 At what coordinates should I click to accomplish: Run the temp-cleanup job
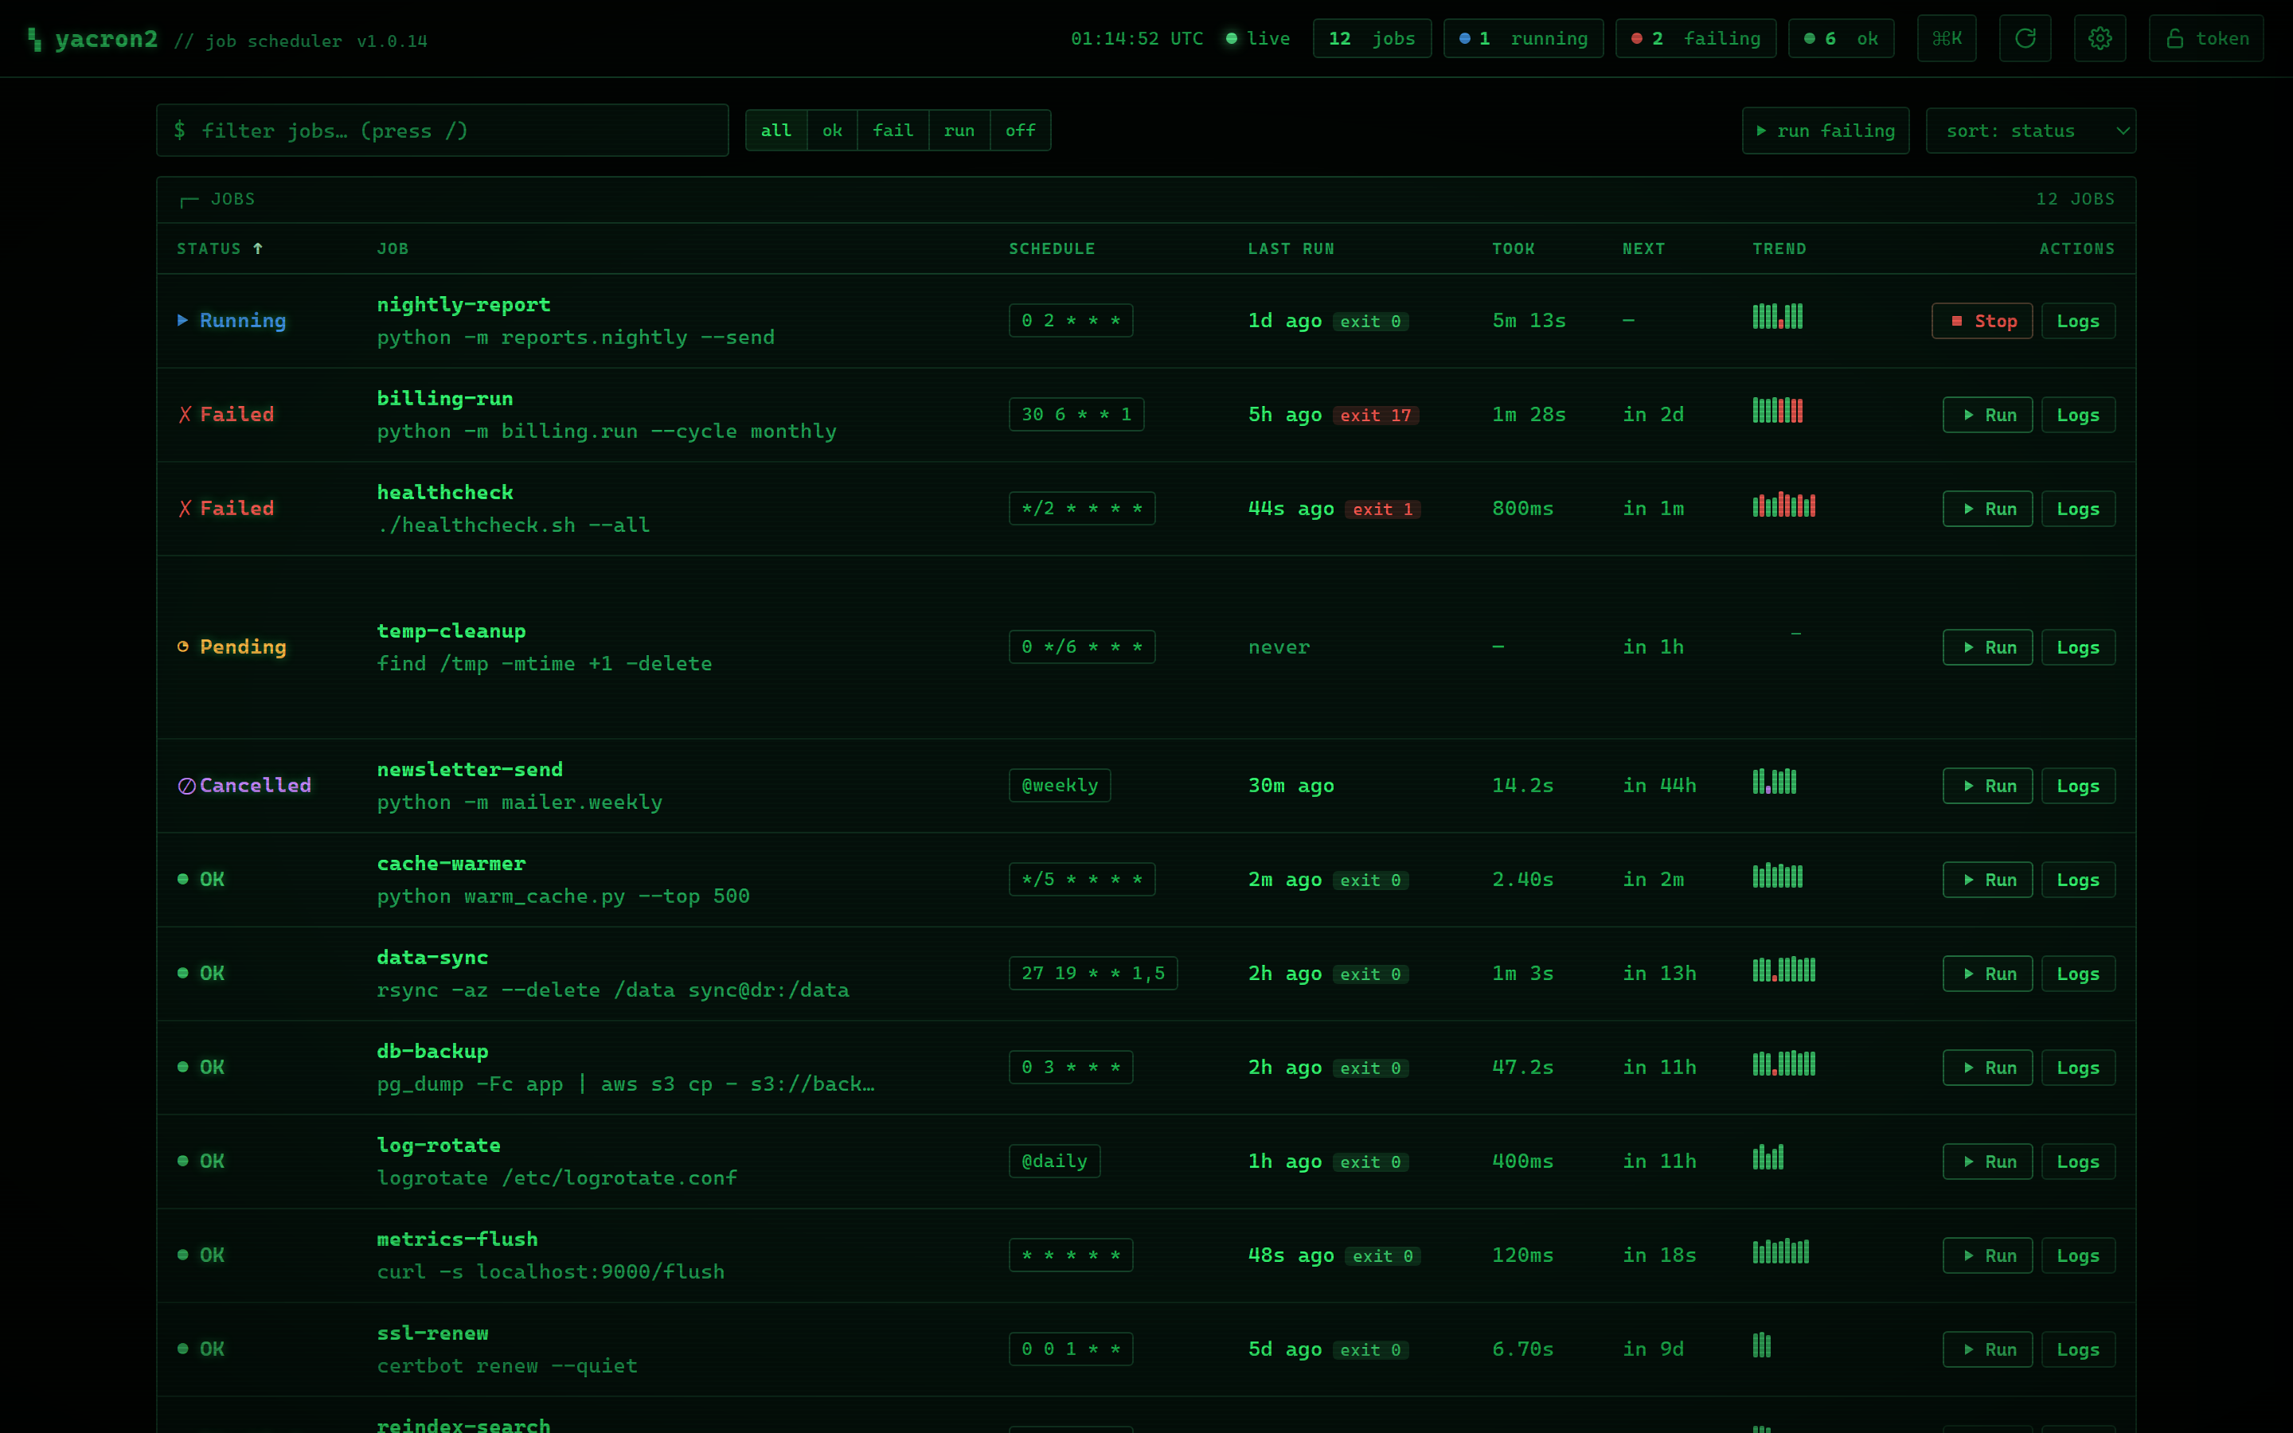click(1987, 647)
